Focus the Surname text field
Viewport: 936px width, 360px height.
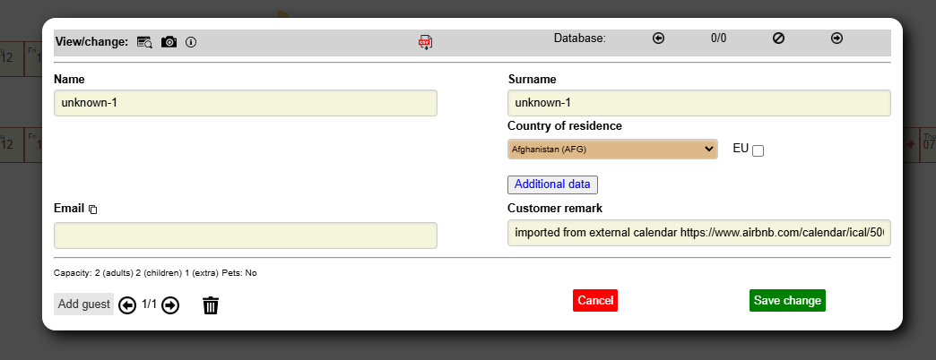click(698, 103)
